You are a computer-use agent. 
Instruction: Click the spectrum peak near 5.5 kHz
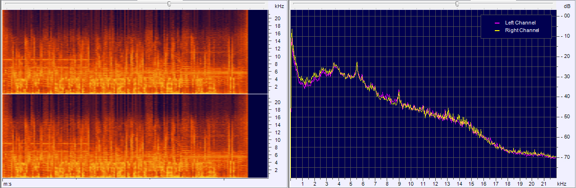coord(357,63)
